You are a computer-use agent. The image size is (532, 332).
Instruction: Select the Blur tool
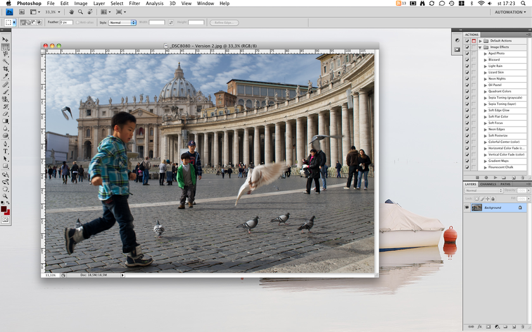pos(6,128)
